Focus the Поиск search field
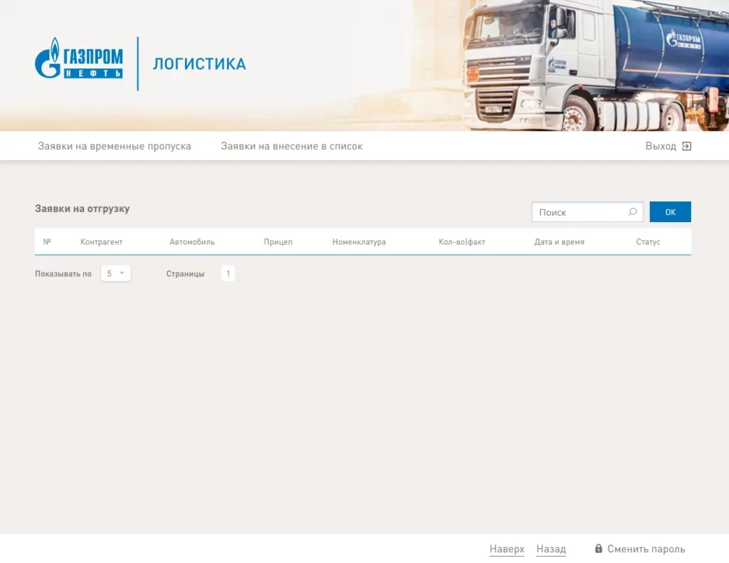Screen dimensions: 729x563 (x=587, y=212)
